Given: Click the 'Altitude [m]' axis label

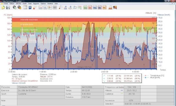Looking at the screenshot, I should [151, 13].
